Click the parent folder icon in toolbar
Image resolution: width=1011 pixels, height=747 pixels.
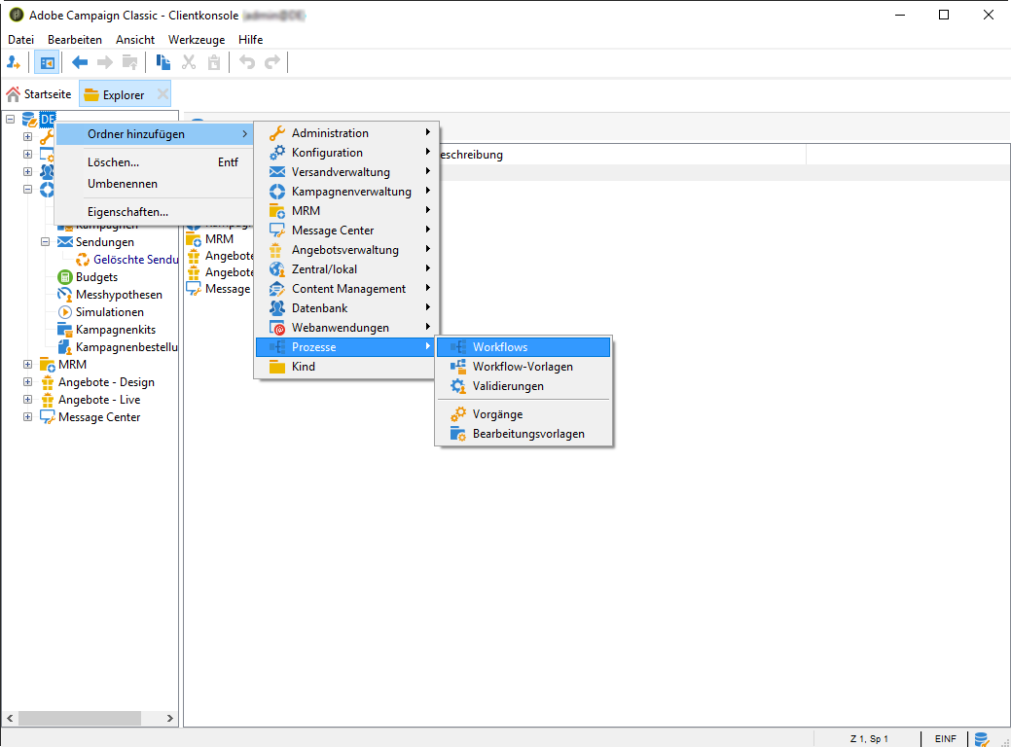click(x=129, y=62)
